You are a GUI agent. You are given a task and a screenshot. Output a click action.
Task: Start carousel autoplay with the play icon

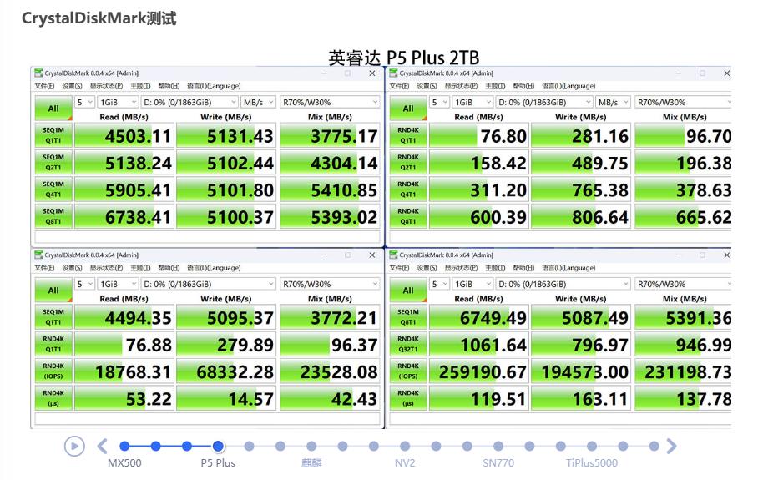click(74, 446)
